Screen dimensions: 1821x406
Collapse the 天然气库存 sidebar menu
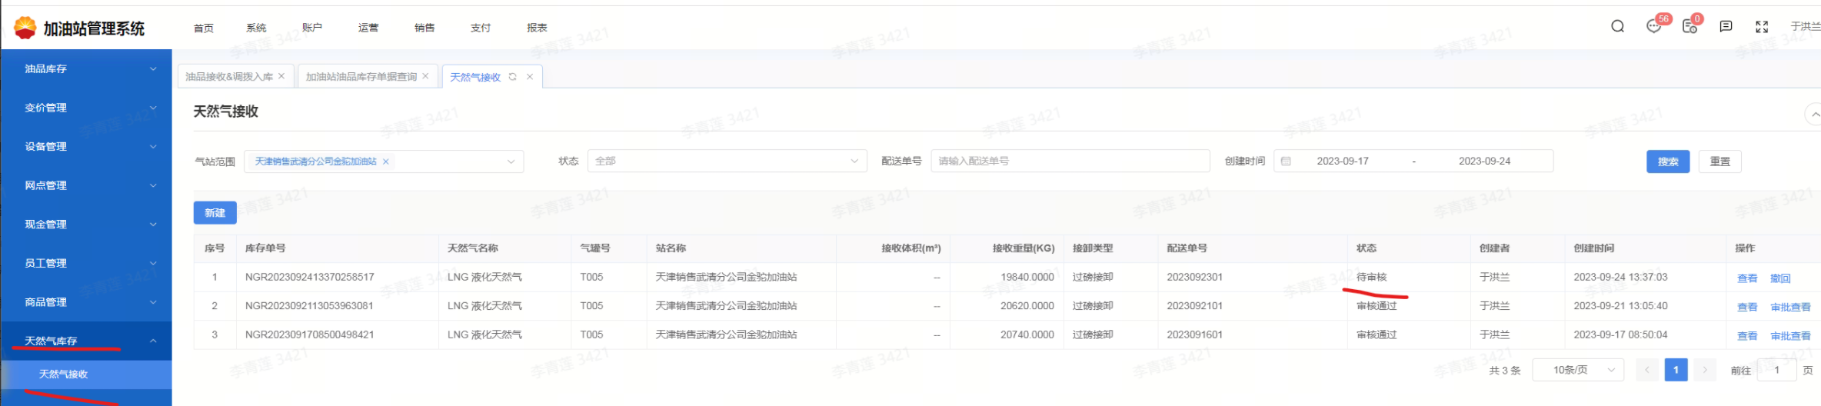click(86, 341)
